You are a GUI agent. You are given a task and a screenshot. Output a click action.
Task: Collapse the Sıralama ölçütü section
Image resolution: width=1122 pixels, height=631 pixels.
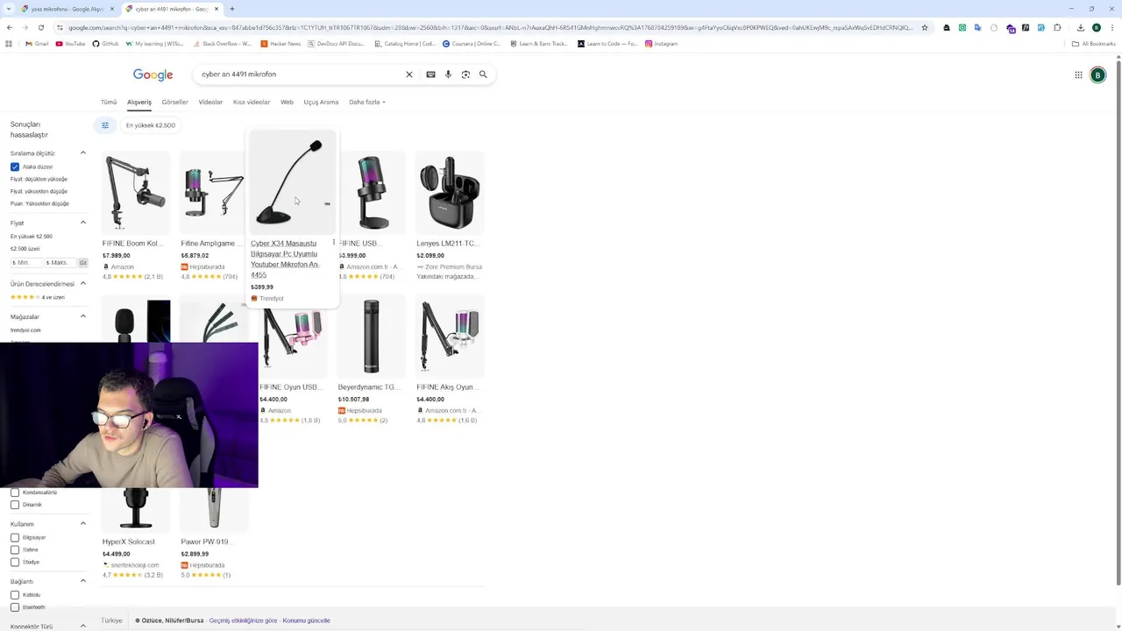[83, 153]
